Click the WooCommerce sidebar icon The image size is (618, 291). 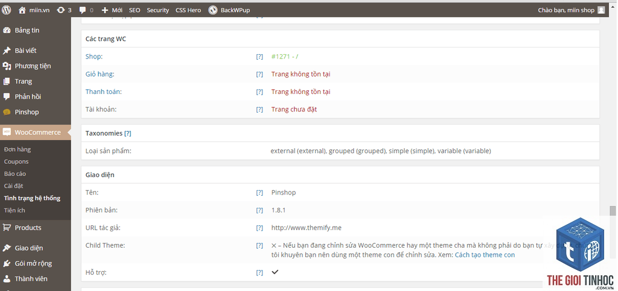(x=7, y=133)
